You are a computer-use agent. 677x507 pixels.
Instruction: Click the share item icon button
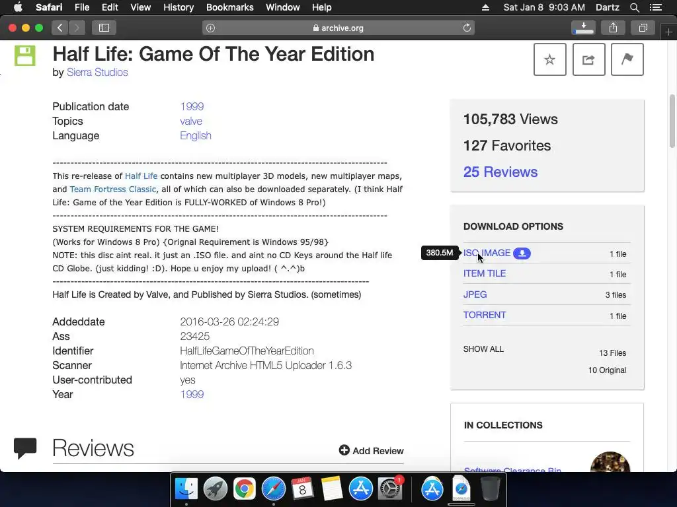coord(588,59)
